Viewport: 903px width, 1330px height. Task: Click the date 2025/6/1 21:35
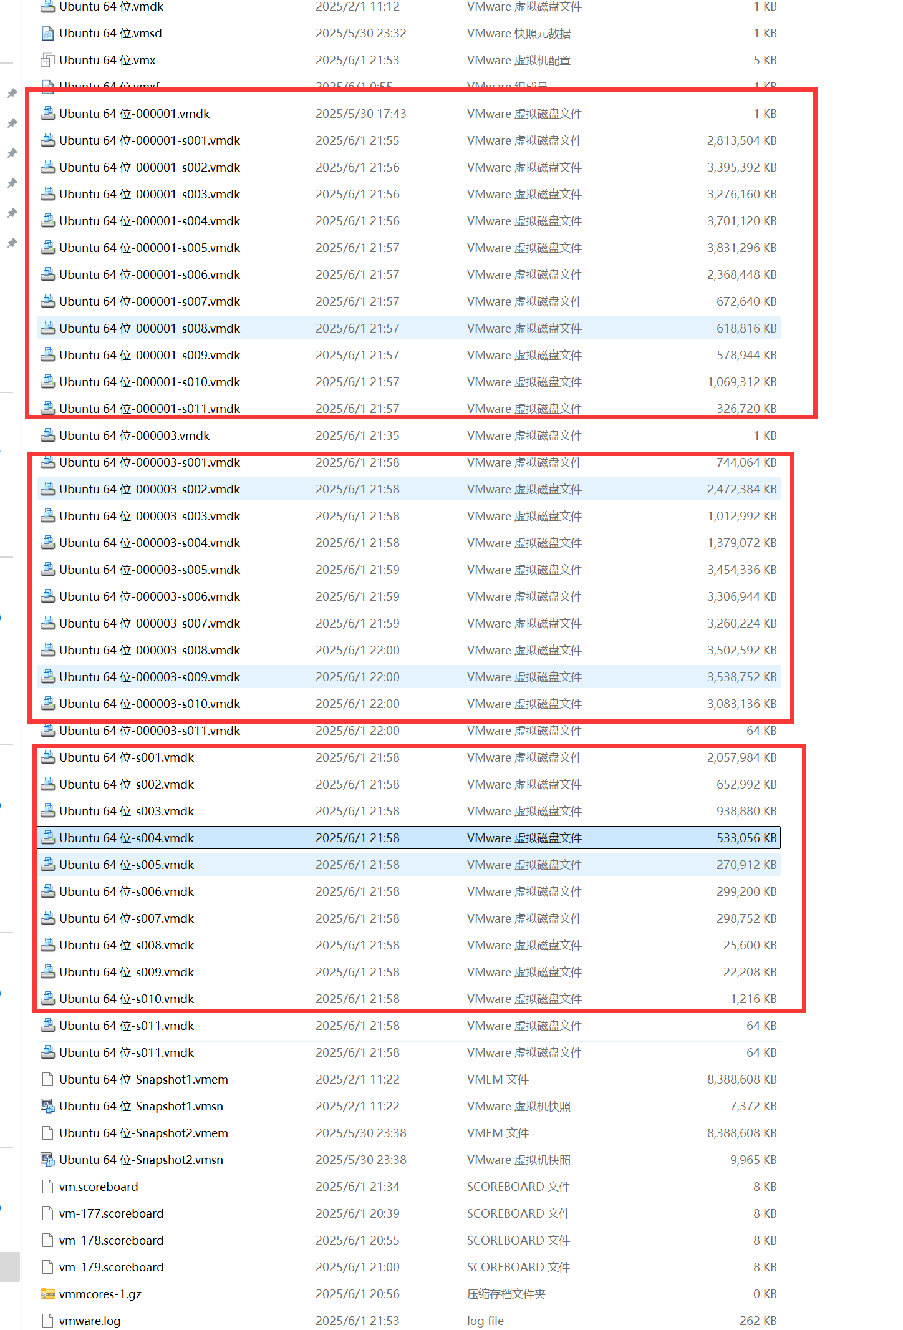357,435
